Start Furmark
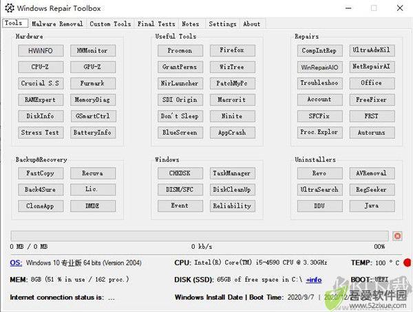 tap(93, 83)
